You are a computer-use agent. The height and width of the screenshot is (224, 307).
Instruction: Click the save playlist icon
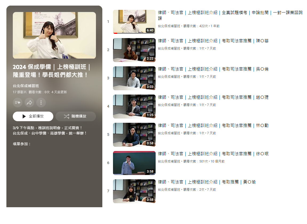[18, 103]
